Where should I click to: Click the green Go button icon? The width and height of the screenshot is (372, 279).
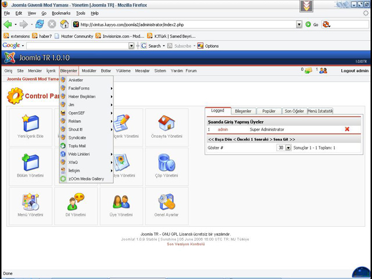pos(308,24)
